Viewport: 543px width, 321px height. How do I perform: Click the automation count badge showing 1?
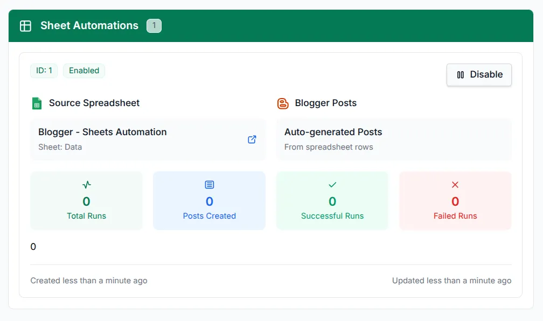pos(154,25)
